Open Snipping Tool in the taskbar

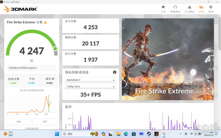[x=164, y=134]
